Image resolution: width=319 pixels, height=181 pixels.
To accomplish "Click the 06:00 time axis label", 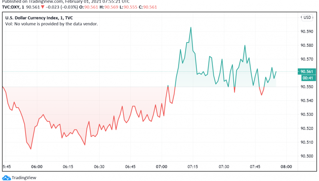I will point(37,167).
